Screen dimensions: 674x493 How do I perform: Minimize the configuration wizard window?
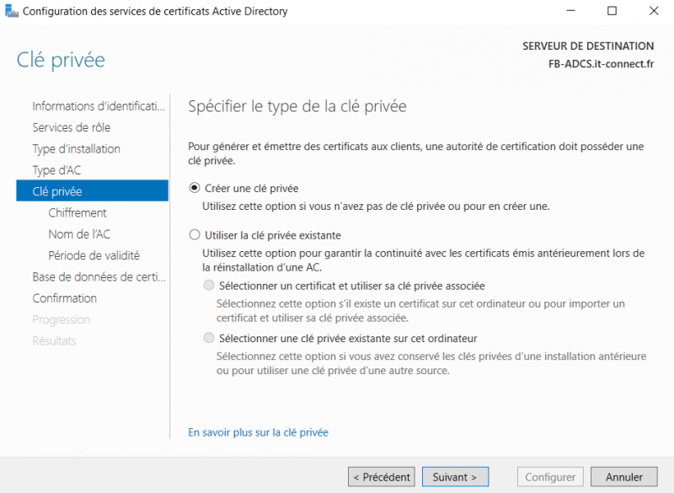pyautogui.click(x=574, y=12)
